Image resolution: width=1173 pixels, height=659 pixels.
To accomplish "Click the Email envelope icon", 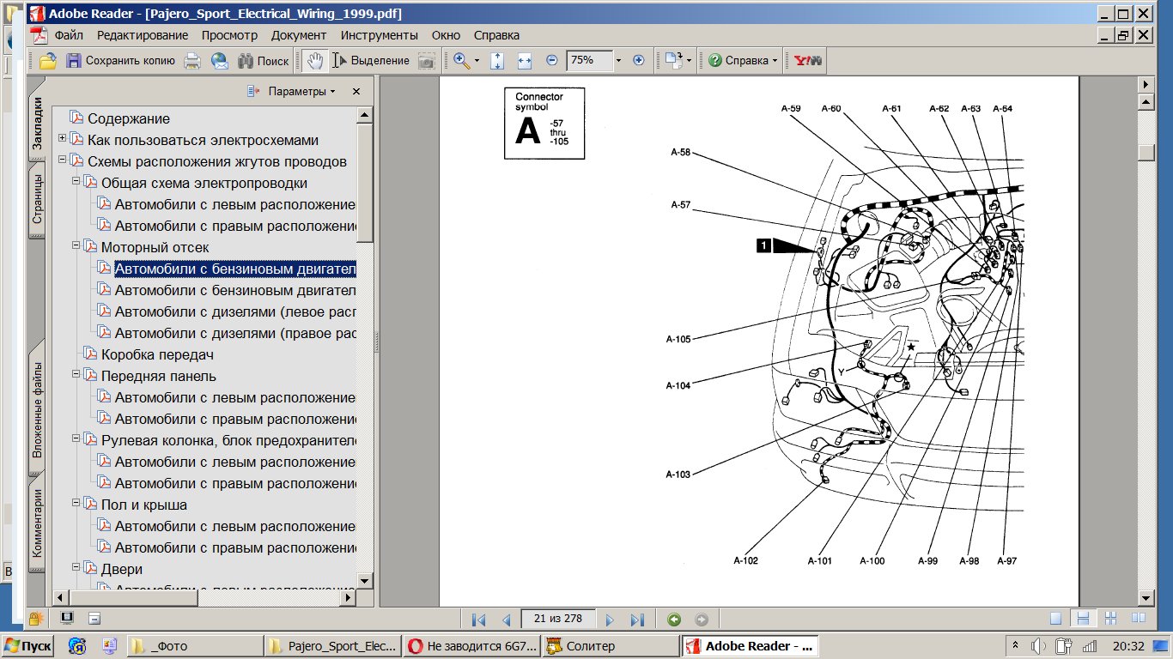I will (x=220, y=61).
